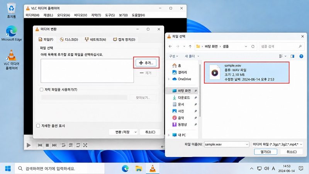Enable 자세한 옵션 표시 checkbox
309x174 pixels.
click(x=38, y=126)
